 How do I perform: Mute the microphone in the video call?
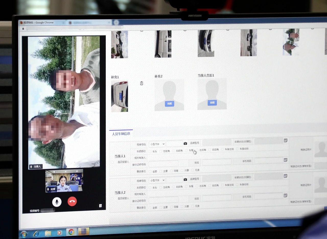[57, 202]
